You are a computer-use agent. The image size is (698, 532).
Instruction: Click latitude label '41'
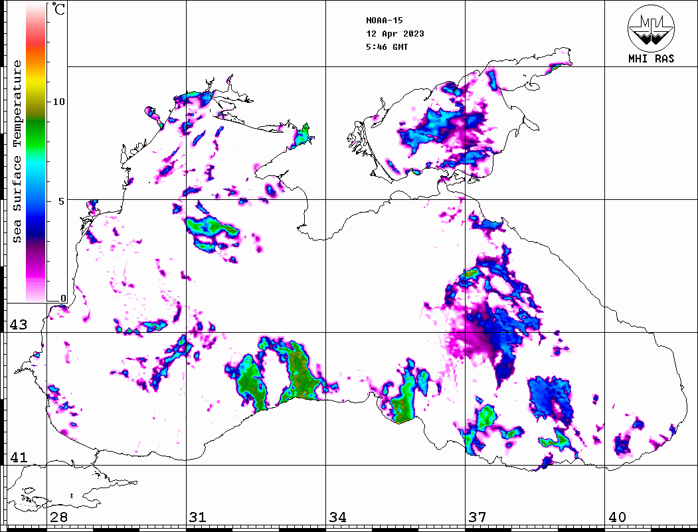coord(18,457)
